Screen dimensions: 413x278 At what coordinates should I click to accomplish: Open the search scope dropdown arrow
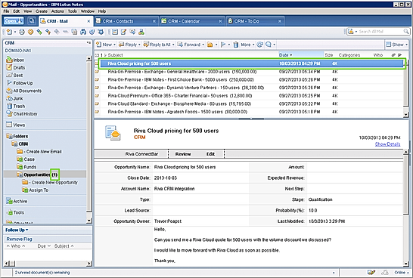(x=356, y=32)
